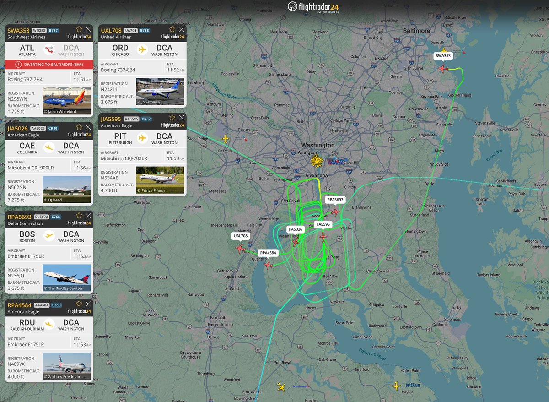
Task: Select the red RPA4584 aircraft icon
Action: (268, 265)
